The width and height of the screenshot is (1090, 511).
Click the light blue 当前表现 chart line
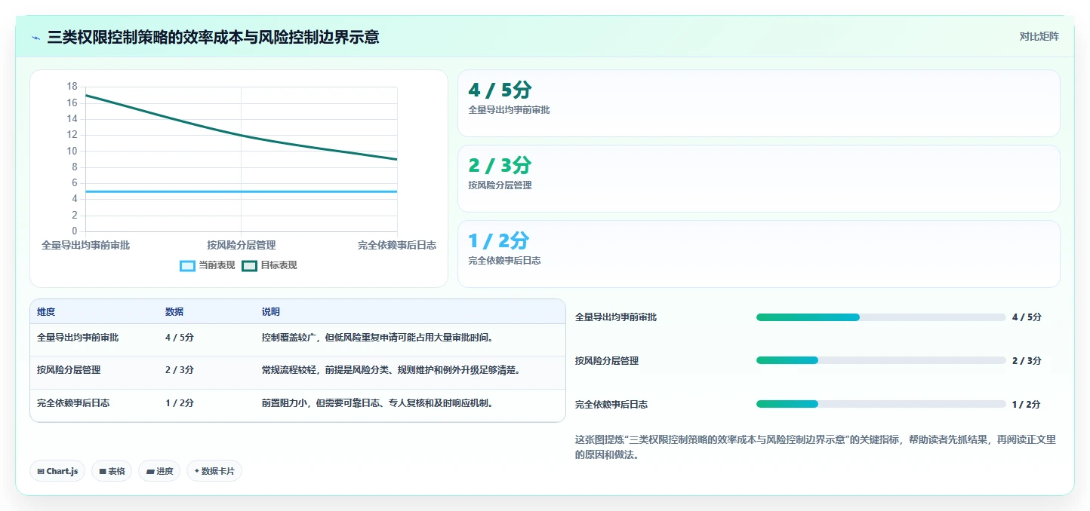tap(242, 191)
